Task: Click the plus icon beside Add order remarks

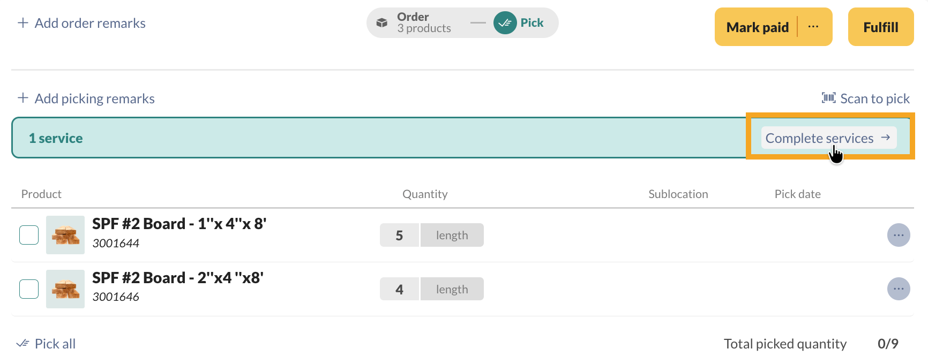Action: [x=22, y=22]
